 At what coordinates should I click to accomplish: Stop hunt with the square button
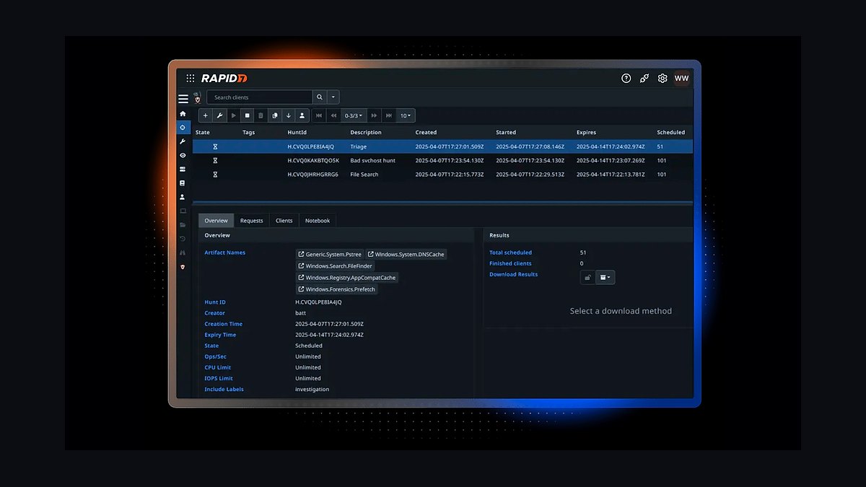[247, 115]
